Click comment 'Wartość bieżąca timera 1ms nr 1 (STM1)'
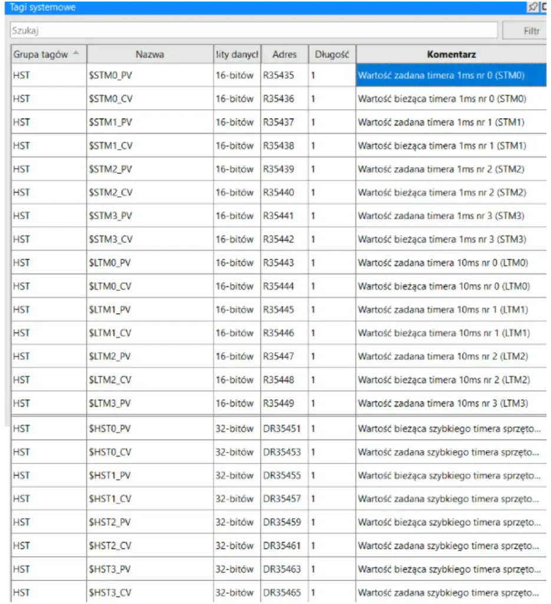551x604 pixels. pos(442,146)
